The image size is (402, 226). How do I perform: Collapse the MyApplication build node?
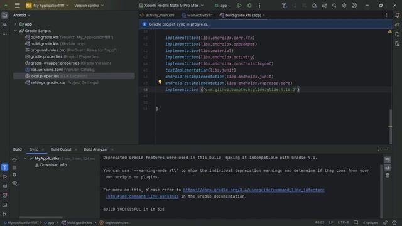point(25,159)
